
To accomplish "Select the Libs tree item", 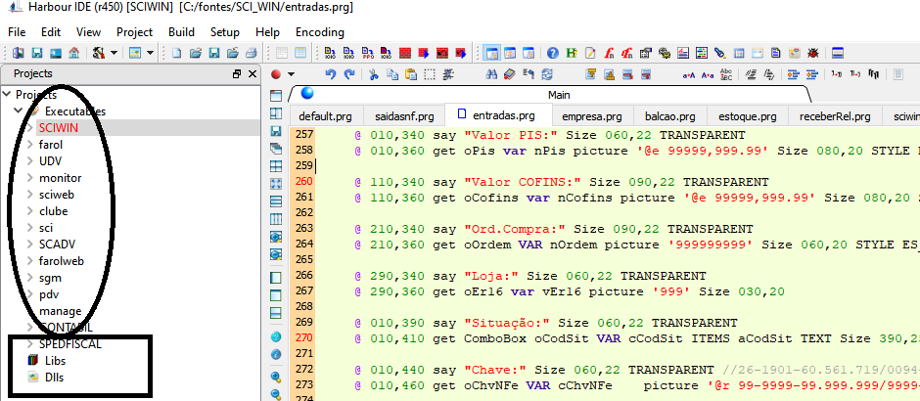I will pyautogui.click(x=55, y=361).
